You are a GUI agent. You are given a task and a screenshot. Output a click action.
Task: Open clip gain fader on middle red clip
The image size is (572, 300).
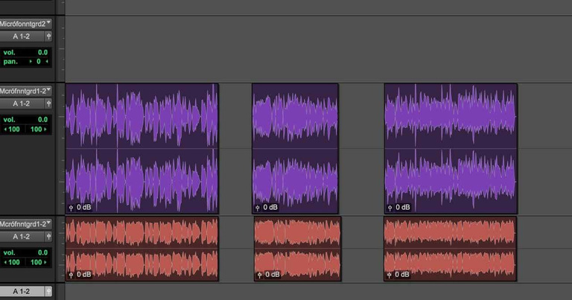point(258,275)
